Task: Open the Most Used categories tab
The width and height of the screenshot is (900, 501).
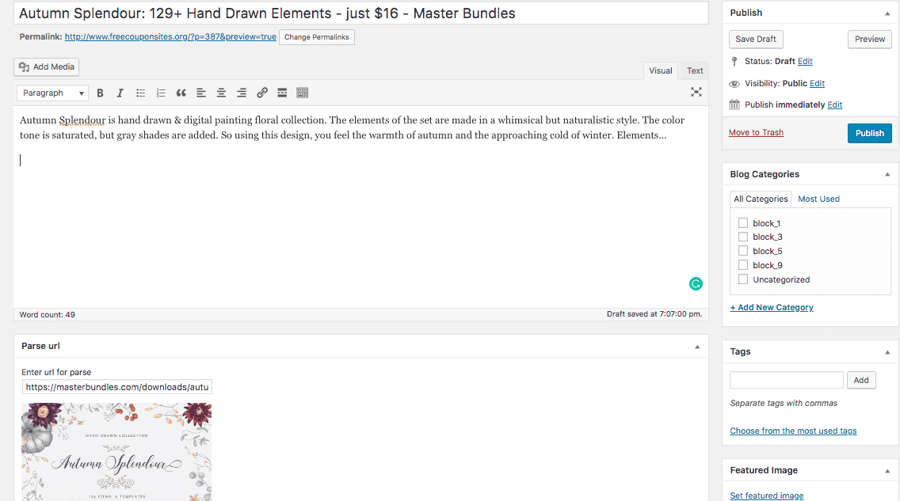Action: pos(818,199)
